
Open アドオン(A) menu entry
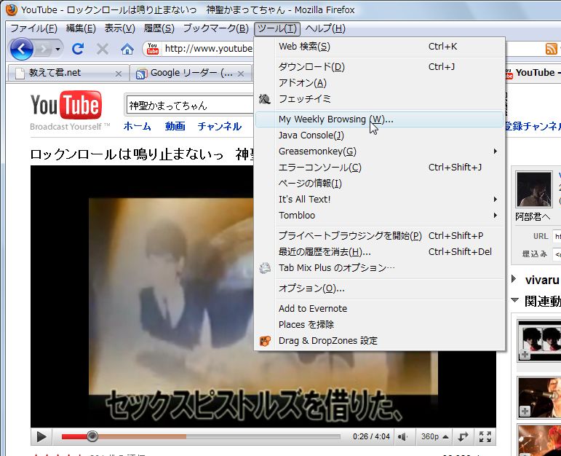coord(379,83)
